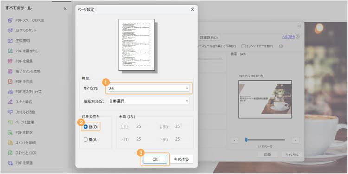The image size is (348, 174).
Task: Choose the PDF を編集 edit icon
Action: [10, 61]
